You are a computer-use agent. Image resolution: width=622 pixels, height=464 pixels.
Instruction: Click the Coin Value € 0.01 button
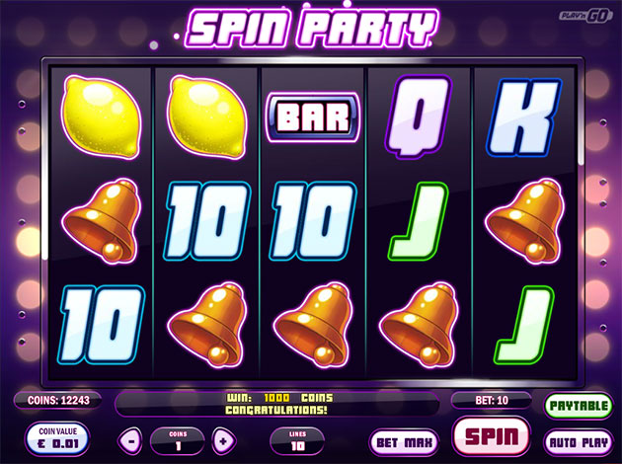pyautogui.click(x=58, y=438)
